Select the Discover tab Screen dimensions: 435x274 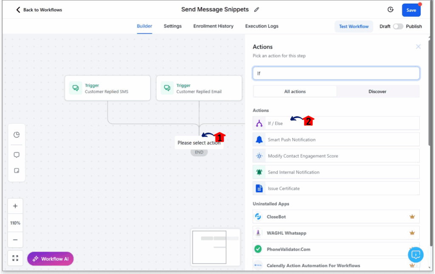[x=377, y=91]
